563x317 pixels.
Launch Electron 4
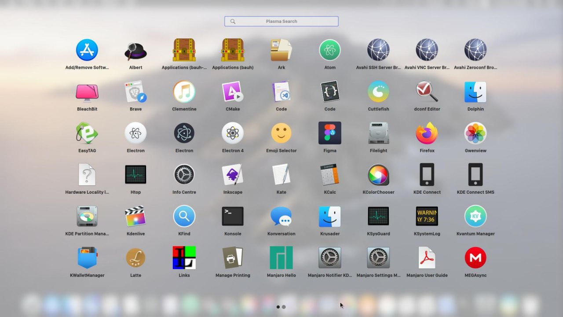click(x=233, y=133)
